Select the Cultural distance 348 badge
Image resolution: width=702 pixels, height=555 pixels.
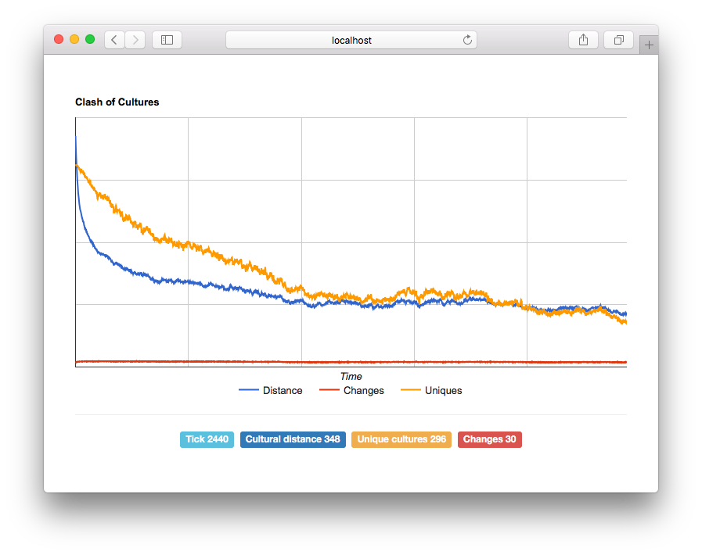pyautogui.click(x=293, y=439)
